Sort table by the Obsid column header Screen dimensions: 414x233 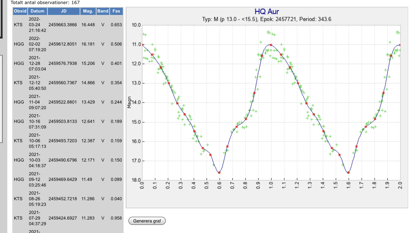[20, 11]
